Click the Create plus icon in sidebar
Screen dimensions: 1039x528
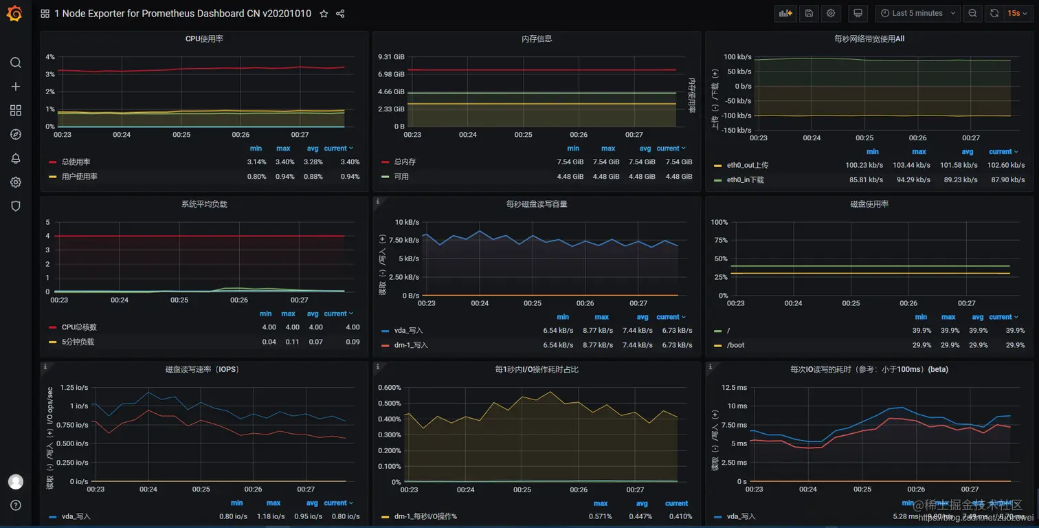16,87
